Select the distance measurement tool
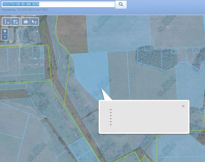 pyautogui.click(x=7, y=22)
